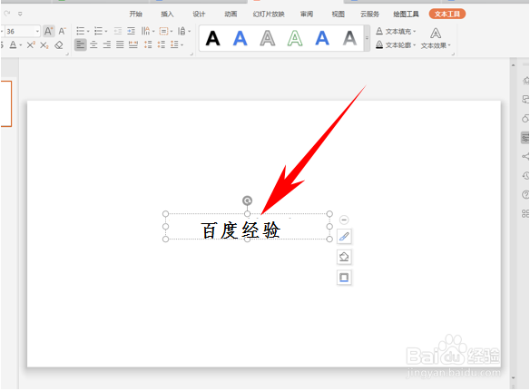The image size is (530, 391).
Task: Decrease list indent level
Action: click(118, 31)
